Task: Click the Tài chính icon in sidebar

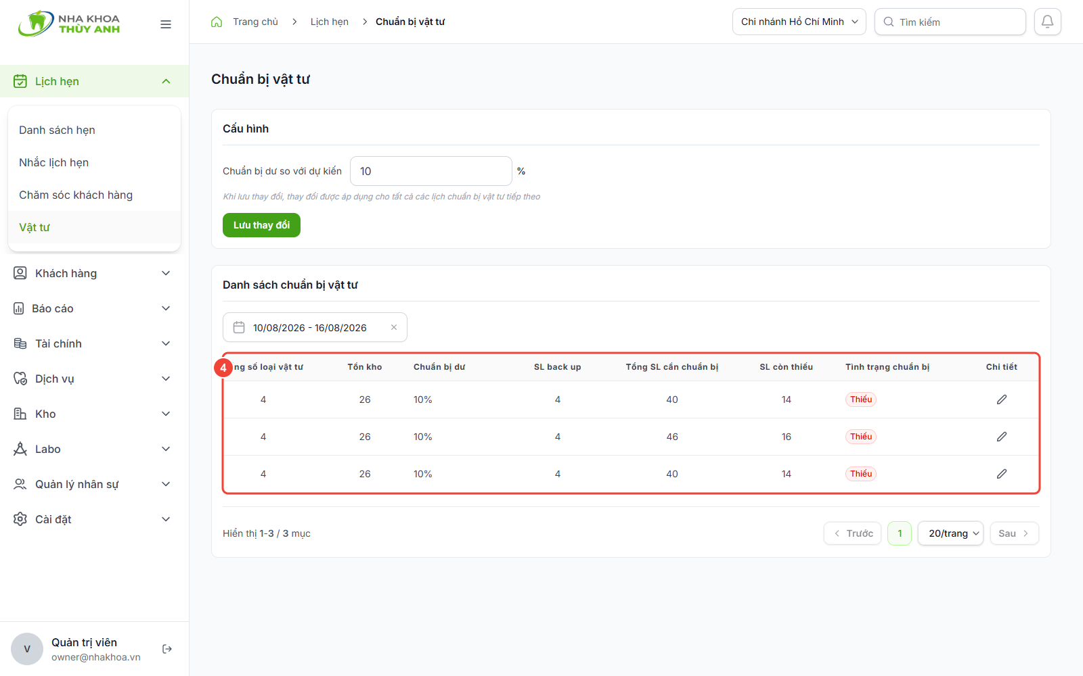Action: 20,343
